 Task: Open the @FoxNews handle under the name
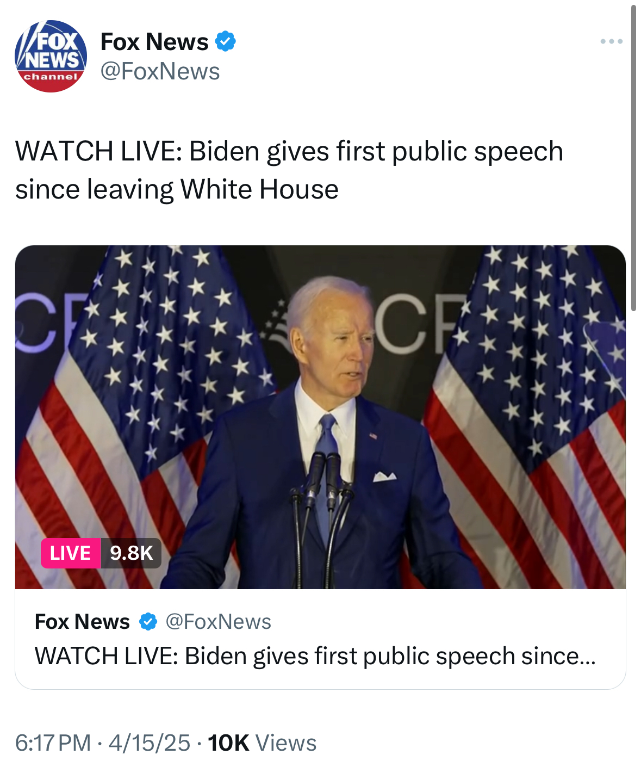(160, 71)
